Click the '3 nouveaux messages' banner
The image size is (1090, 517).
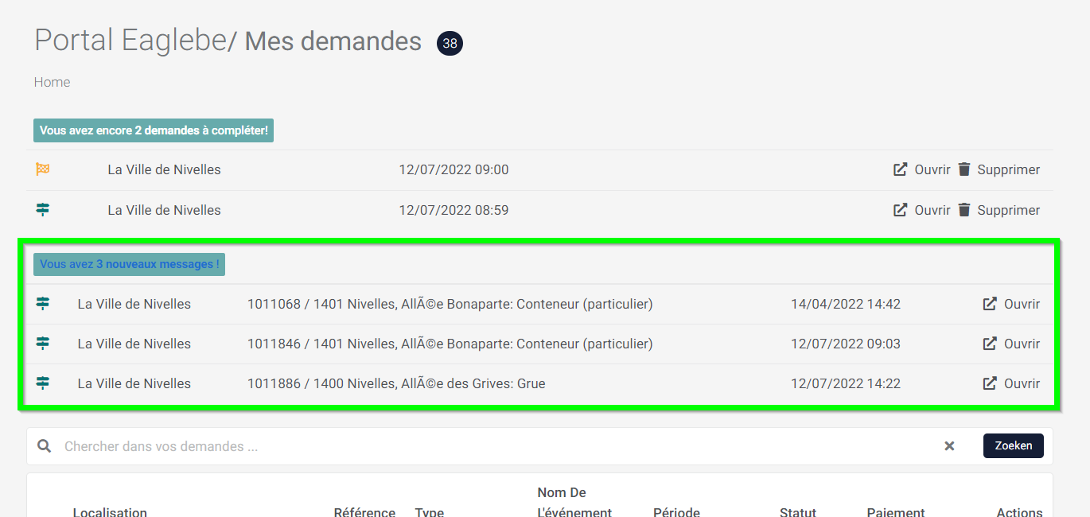(129, 264)
